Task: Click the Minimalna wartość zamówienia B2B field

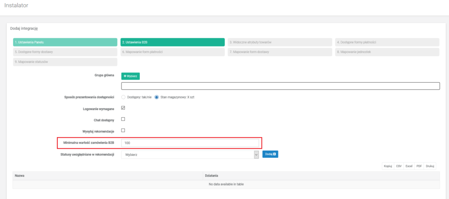Action: (x=191, y=143)
